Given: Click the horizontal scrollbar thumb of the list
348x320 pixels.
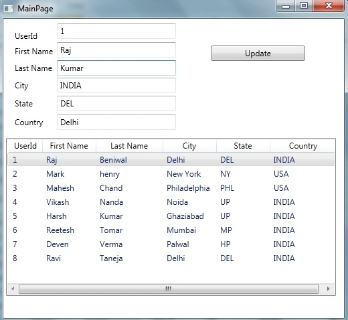Looking at the screenshot, I should click(169, 289).
